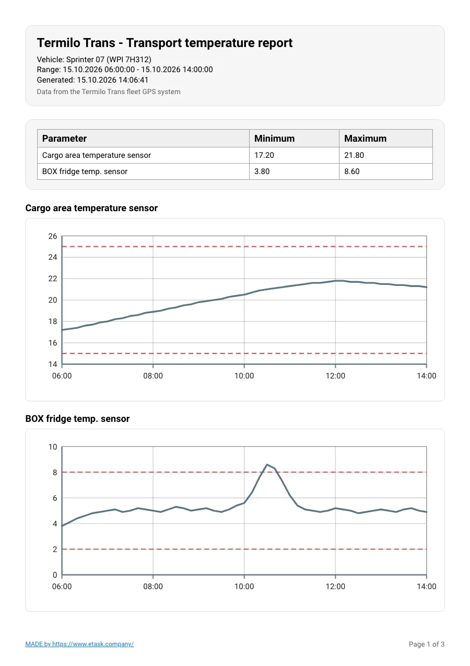Click the 'Maximum' column header
470x666 pixels.
[386, 139]
